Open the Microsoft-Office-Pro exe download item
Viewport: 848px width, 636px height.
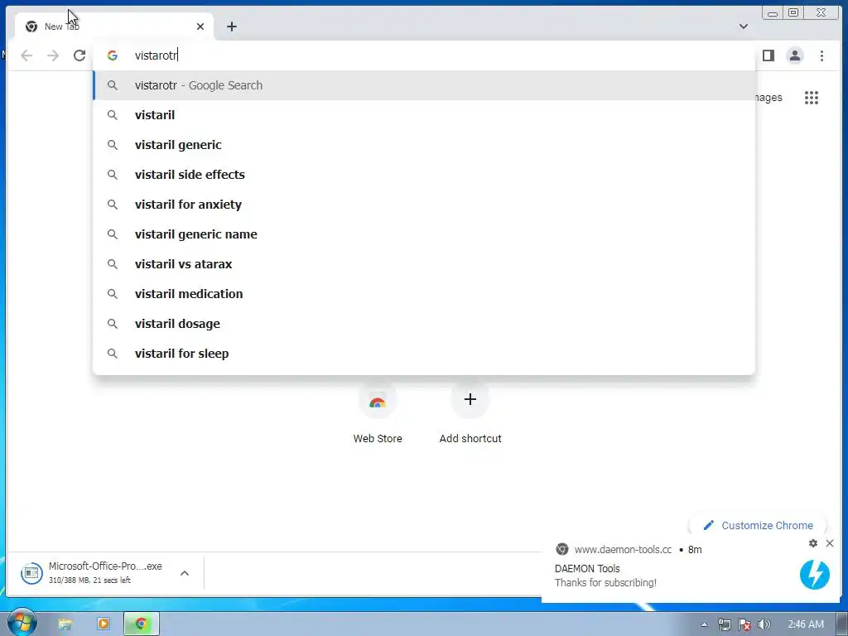tap(105, 573)
